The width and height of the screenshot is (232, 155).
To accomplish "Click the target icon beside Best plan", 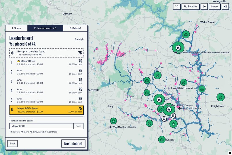I will coord(13,53).
